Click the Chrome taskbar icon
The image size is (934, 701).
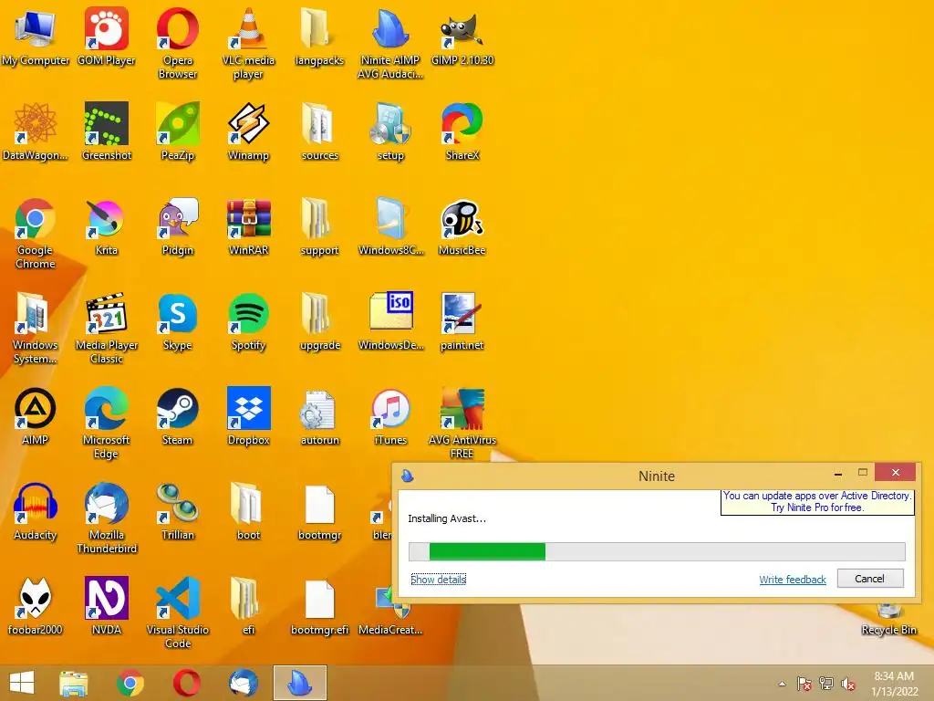coord(130,683)
